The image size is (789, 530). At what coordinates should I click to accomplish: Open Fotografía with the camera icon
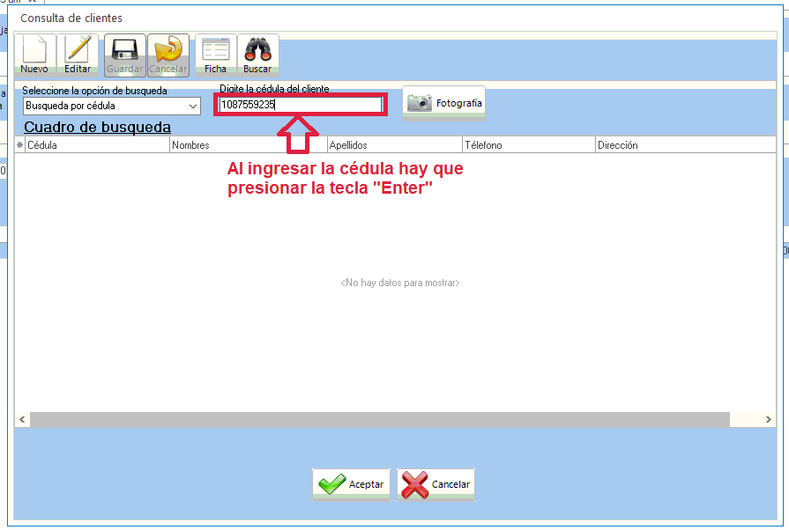421,103
